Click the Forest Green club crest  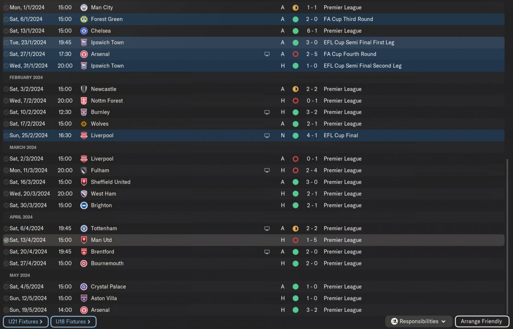84,19
